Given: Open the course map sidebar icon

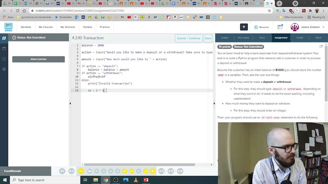Looking at the screenshot, I should [4, 38].
